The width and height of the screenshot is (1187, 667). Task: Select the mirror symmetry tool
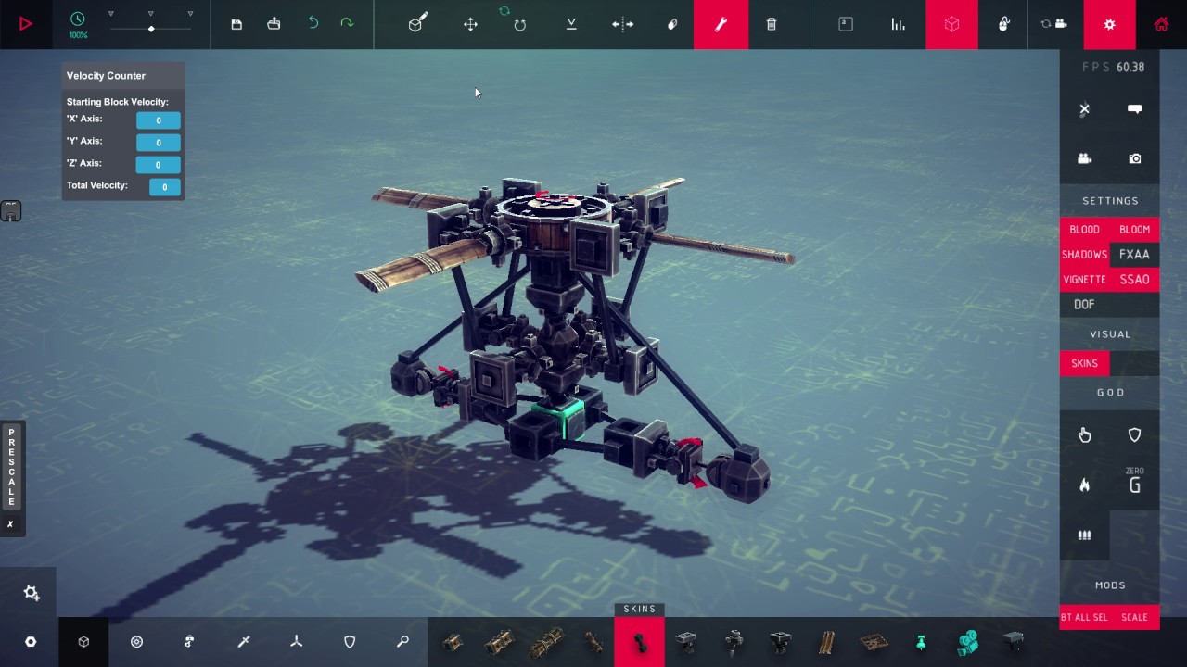pos(623,24)
